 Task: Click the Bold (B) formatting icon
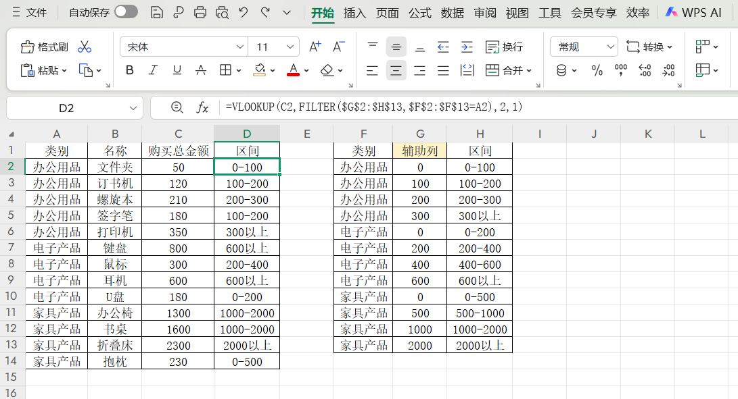coord(130,70)
